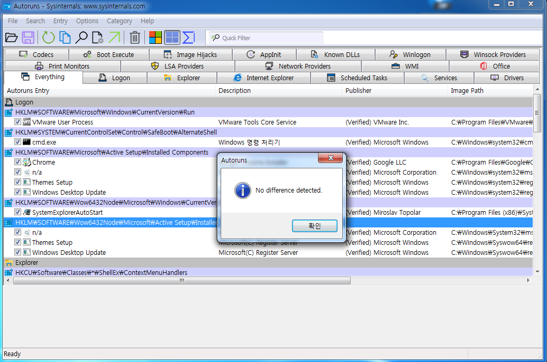The image size is (547, 362).
Task: Toggle the first Windows Desktop Update checkbox
Action: click(x=17, y=192)
